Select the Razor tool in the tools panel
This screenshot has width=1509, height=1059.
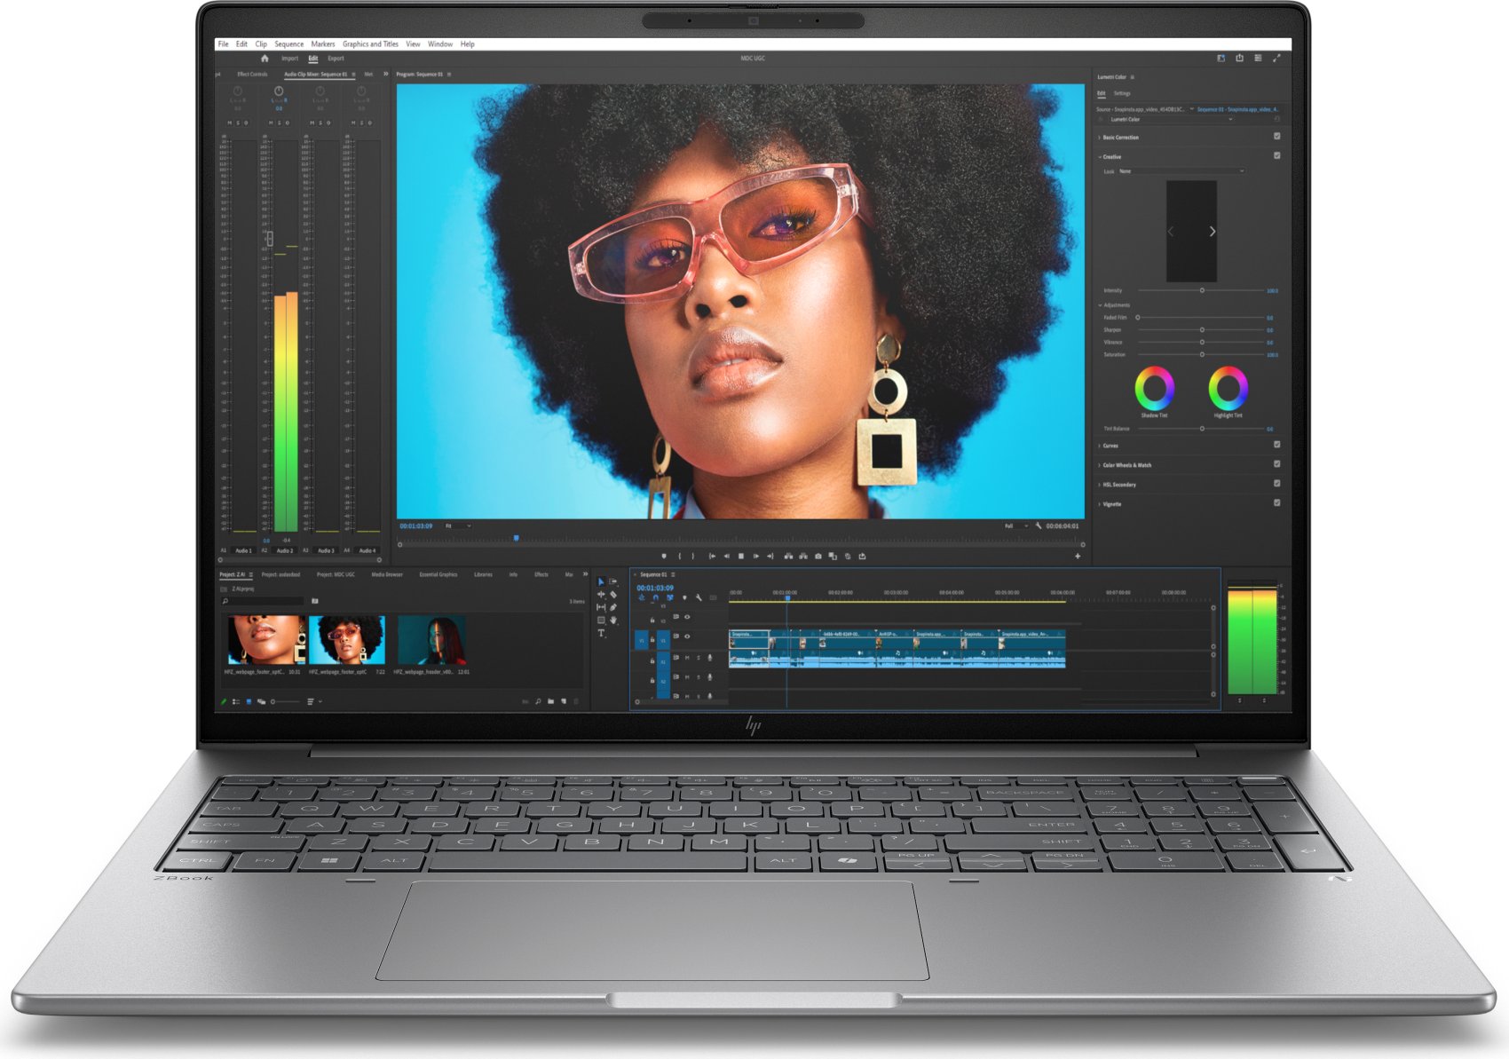pyautogui.click(x=613, y=595)
